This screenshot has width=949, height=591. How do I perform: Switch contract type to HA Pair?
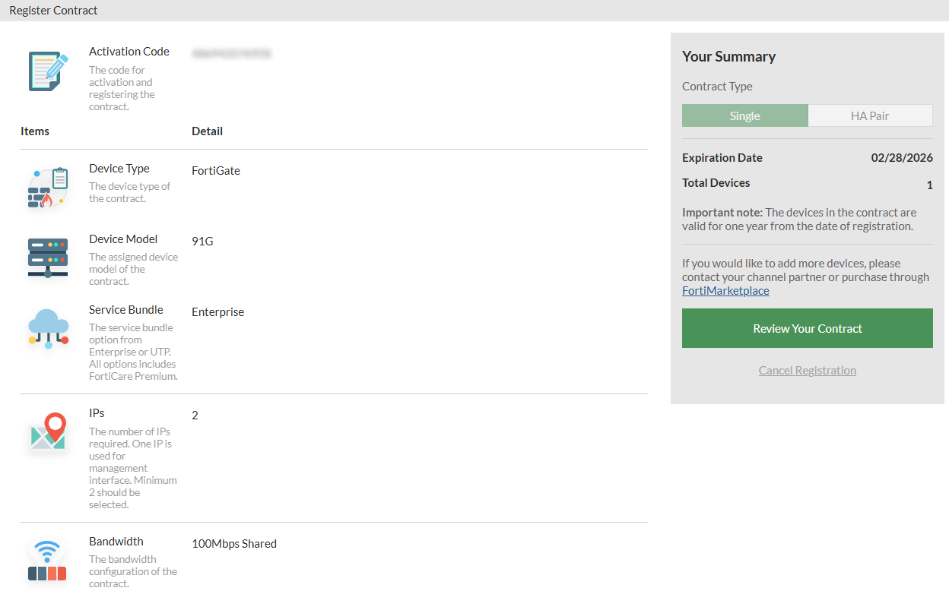tap(870, 115)
